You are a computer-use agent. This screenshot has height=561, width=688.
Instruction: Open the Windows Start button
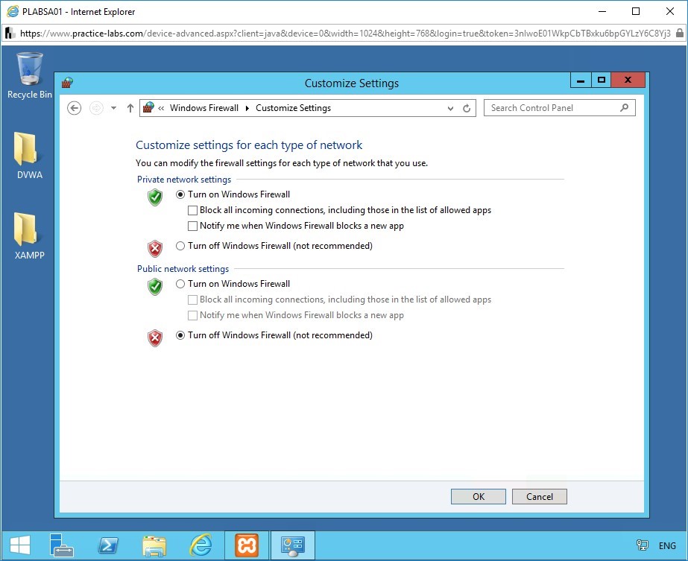[x=19, y=545]
